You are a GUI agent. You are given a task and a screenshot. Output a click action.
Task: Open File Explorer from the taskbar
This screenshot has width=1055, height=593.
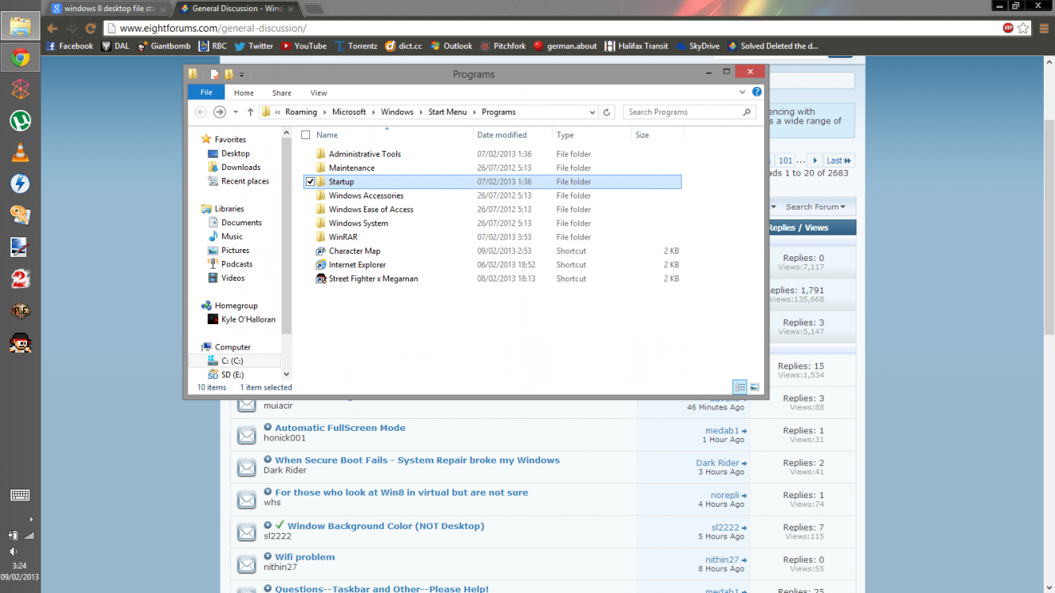pyautogui.click(x=21, y=27)
